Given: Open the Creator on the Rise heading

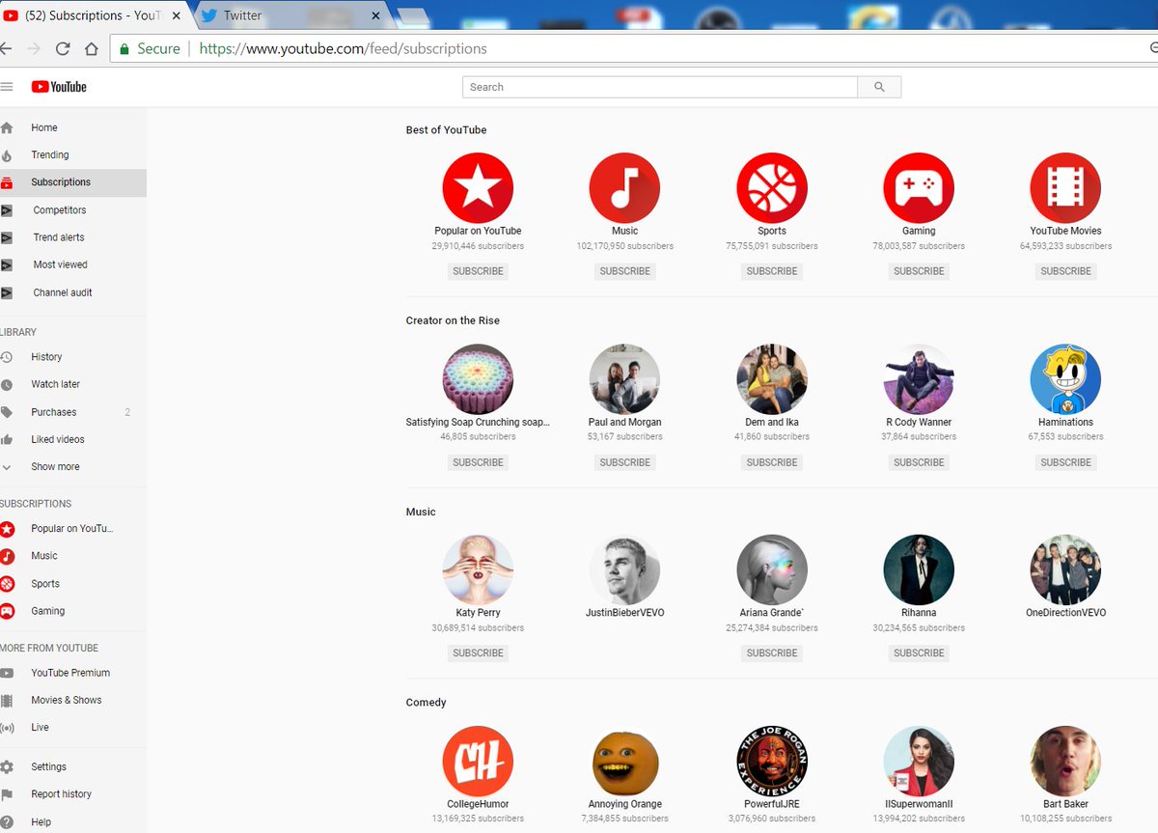Looking at the screenshot, I should coord(453,320).
